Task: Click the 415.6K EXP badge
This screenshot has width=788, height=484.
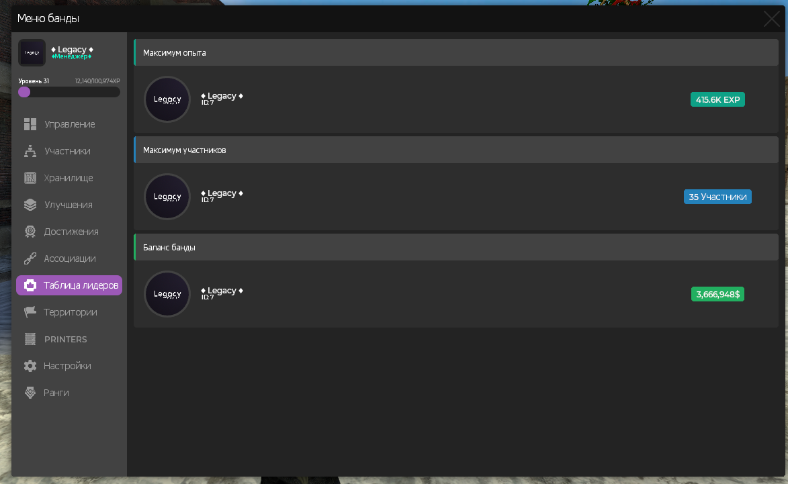Action: coord(717,99)
